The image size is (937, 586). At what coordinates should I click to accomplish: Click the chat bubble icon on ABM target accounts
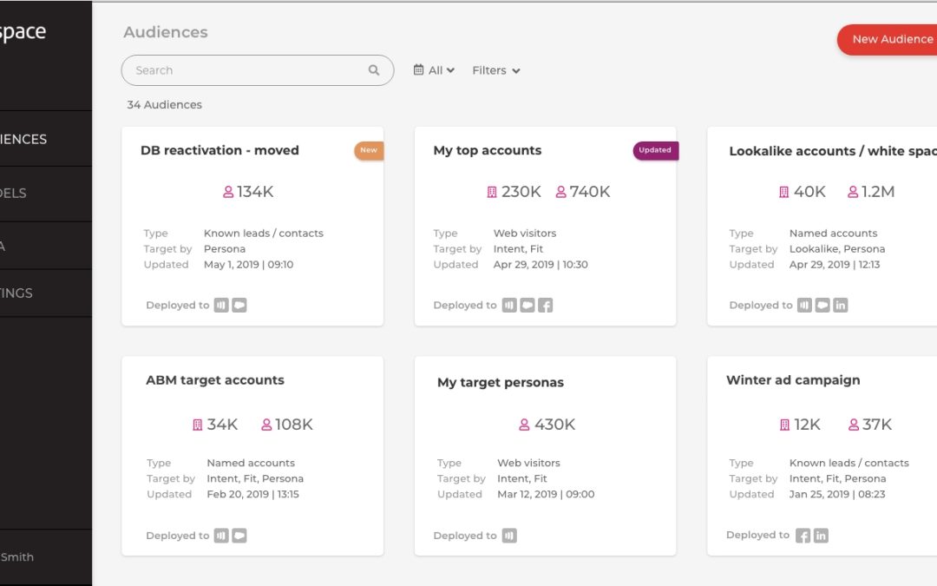click(x=239, y=536)
